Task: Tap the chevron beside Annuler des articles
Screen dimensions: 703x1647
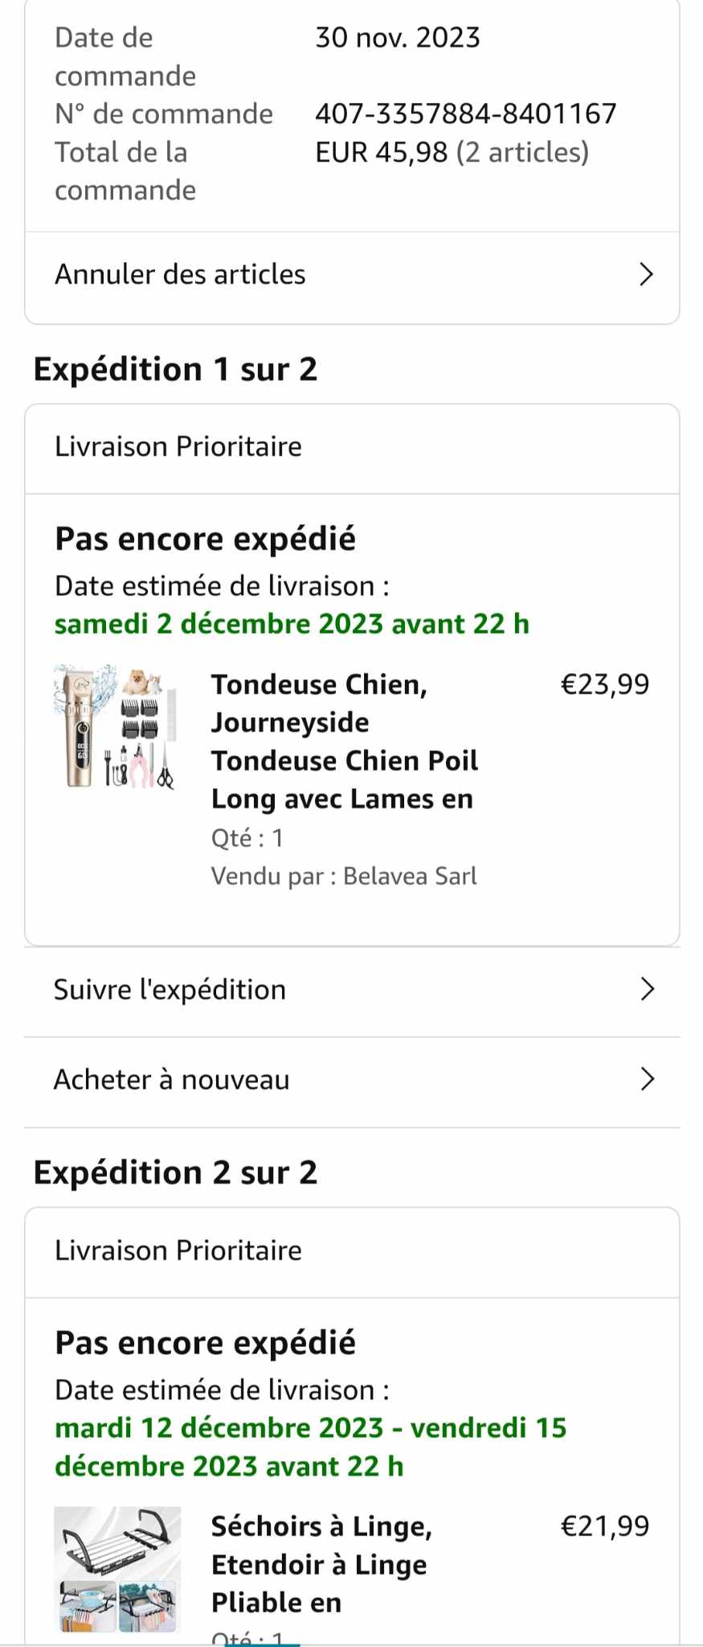Action: (646, 275)
